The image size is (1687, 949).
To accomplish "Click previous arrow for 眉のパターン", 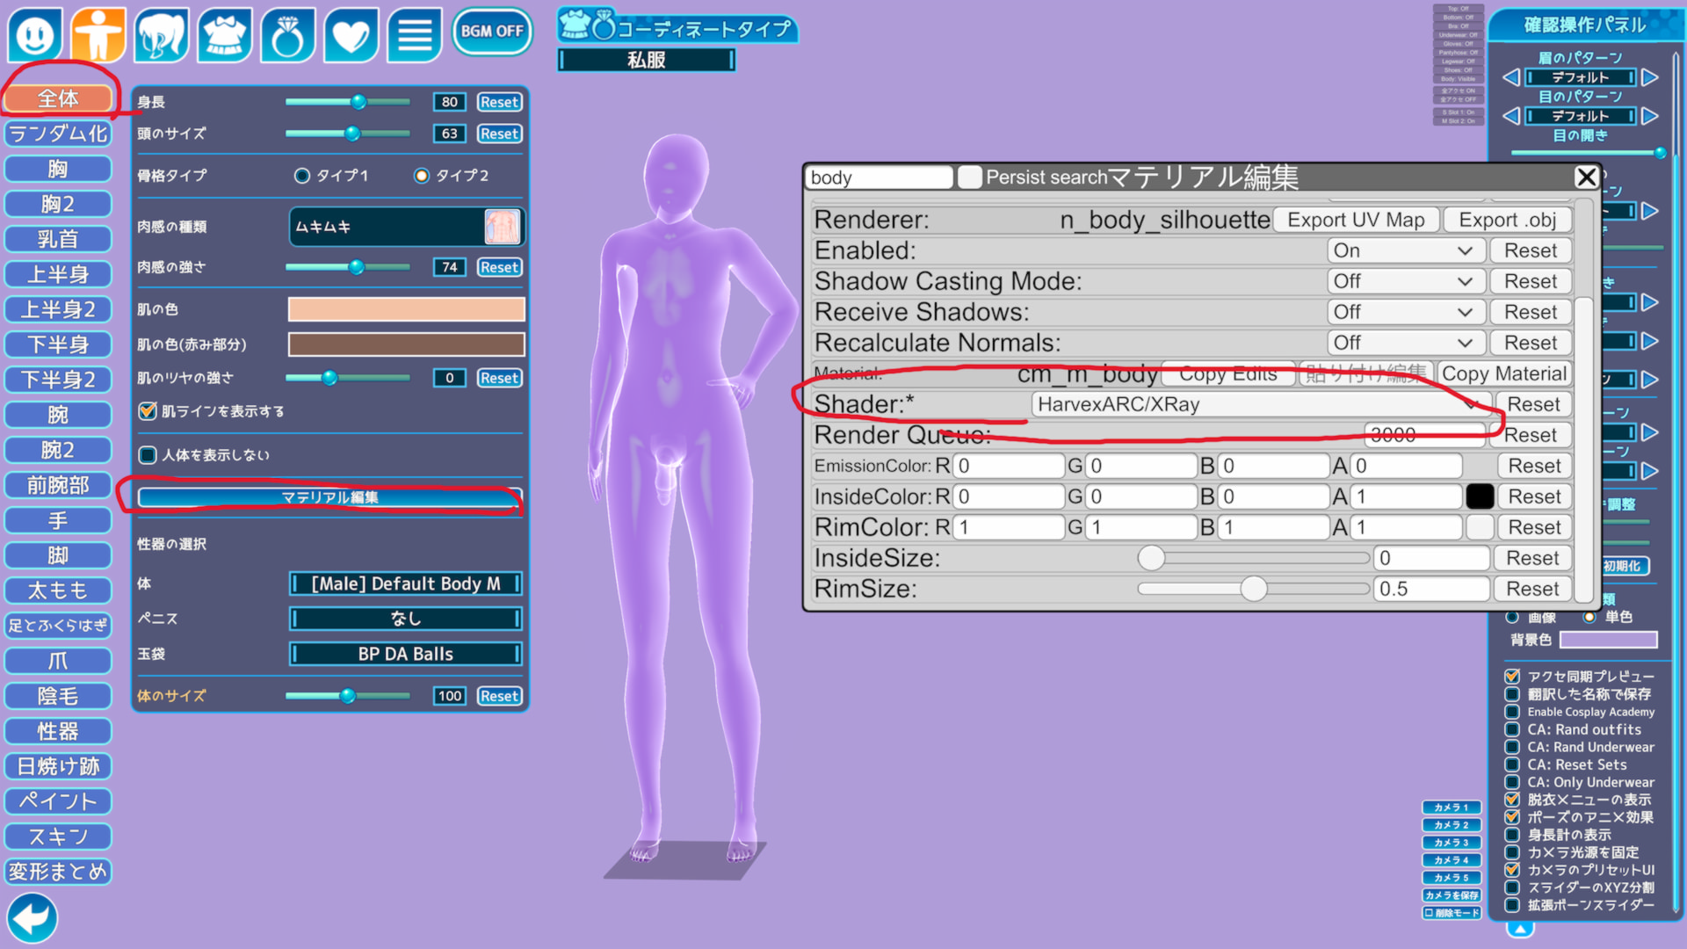I will [x=1510, y=77].
